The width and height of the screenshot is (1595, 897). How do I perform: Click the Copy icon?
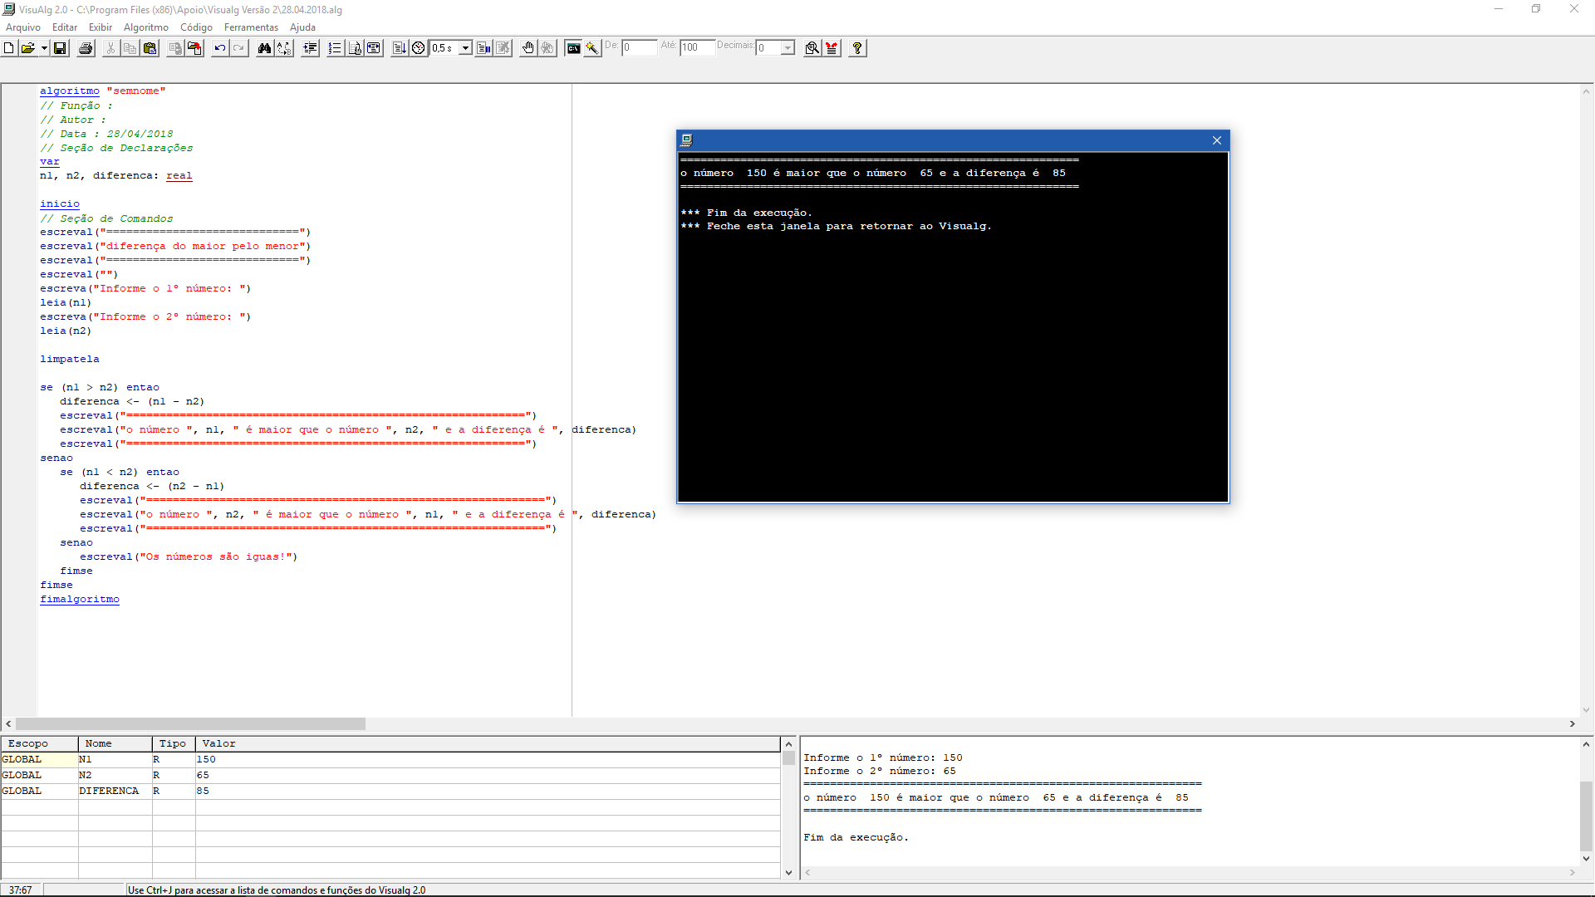130,48
